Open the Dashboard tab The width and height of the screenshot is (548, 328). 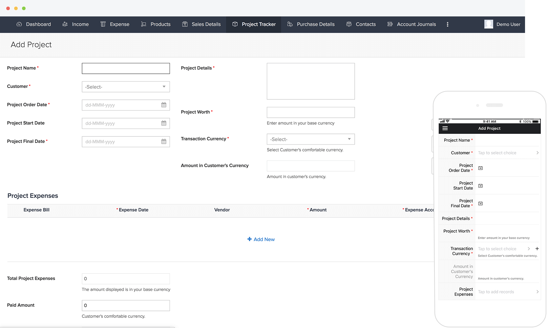[x=34, y=24]
